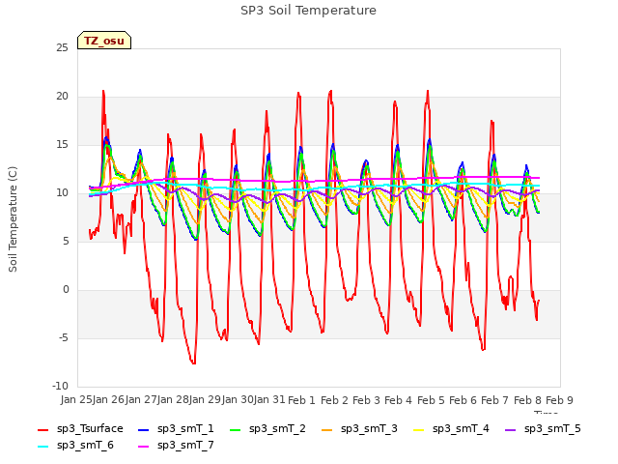Image resolution: width=618 pixels, height=464 pixels.
Task: Click the 25 y-axis tick label
Action: tap(62, 48)
